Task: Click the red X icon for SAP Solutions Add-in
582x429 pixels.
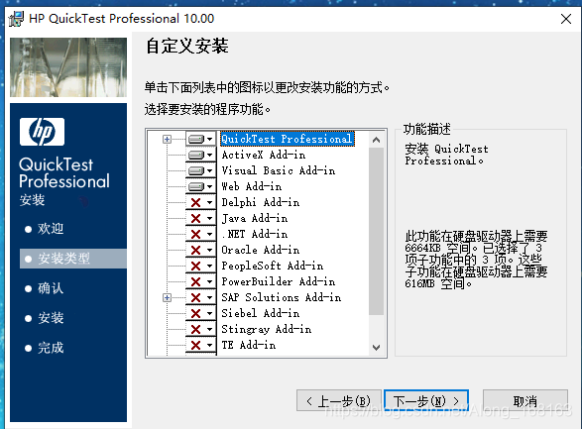Action: tap(195, 298)
